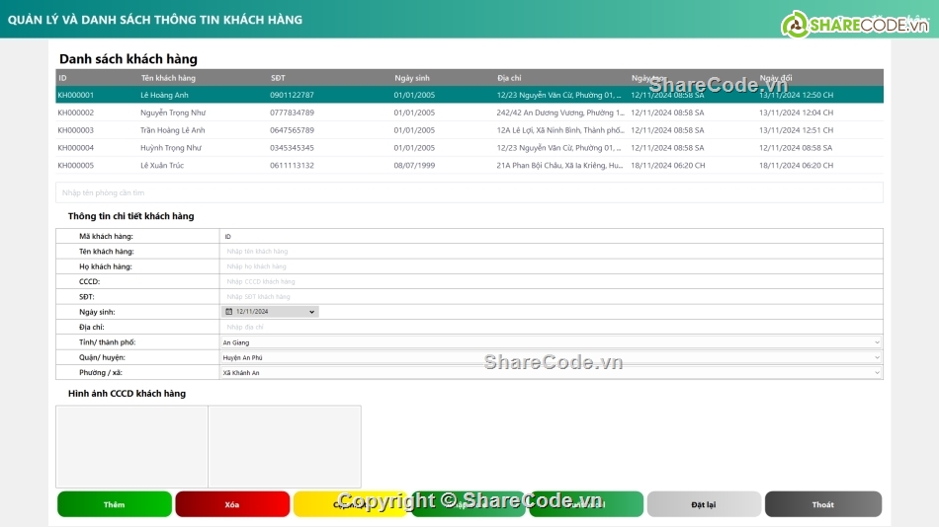Click the Họ khách hàng input field

click(551, 266)
